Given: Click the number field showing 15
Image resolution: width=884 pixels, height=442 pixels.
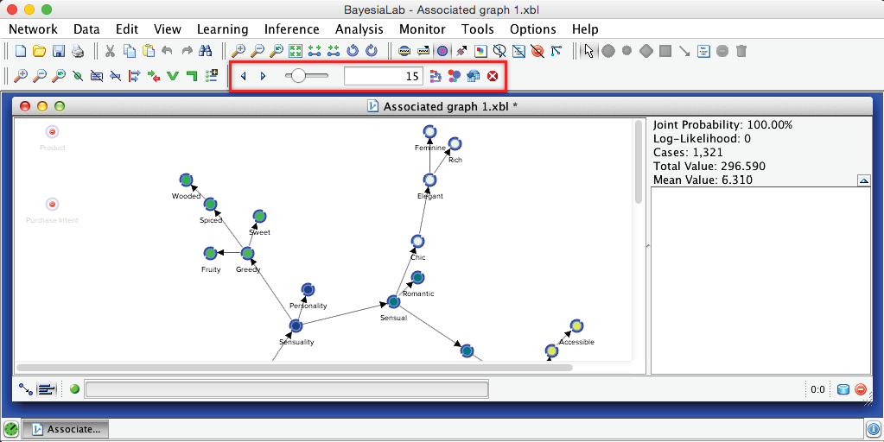Looking at the screenshot, I should click(x=383, y=76).
